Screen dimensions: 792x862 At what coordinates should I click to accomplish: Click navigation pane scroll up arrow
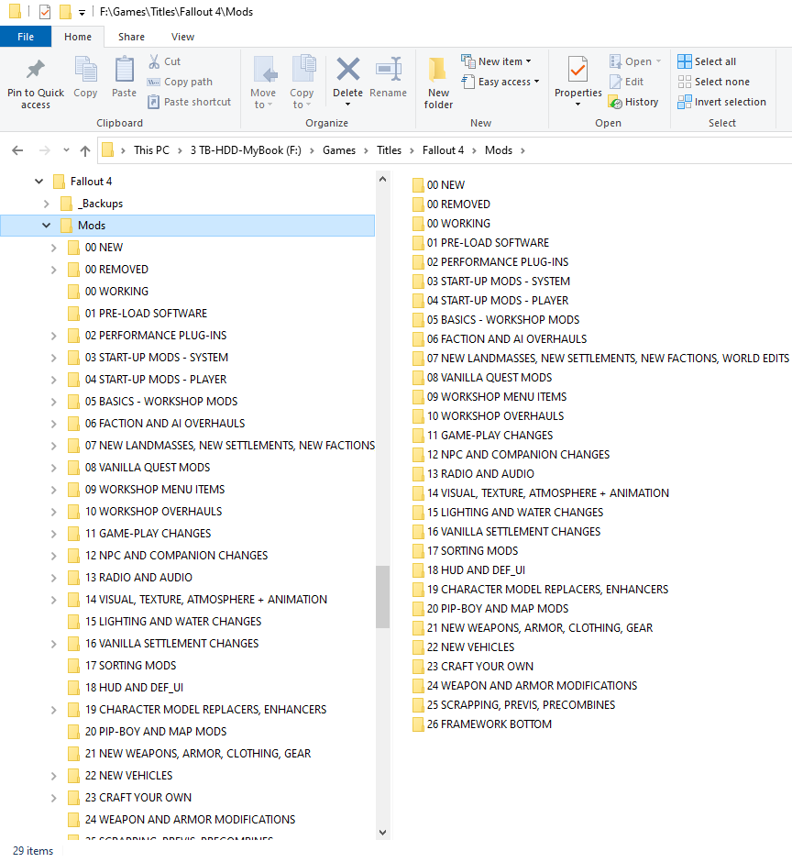tap(382, 179)
